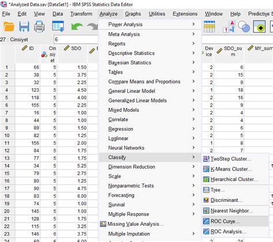Screen dimensions: 273x242
Task: Click the TwoStep Cluster icon
Action: pos(206,159)
